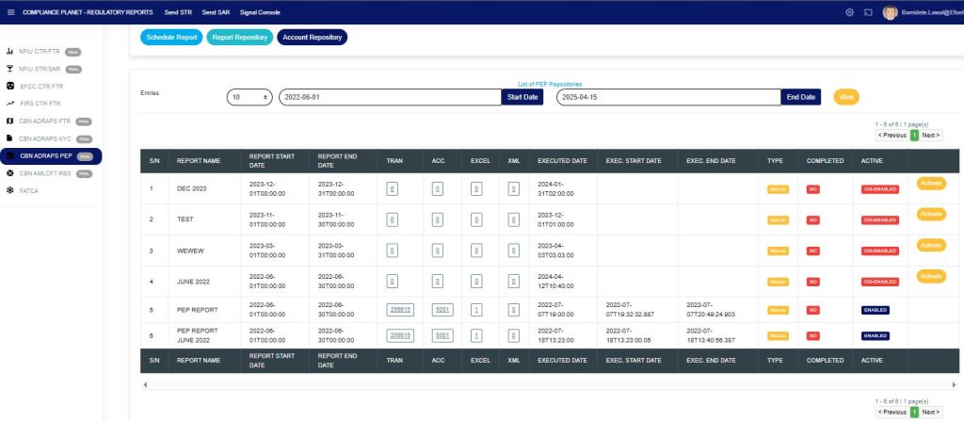Screen dimensions: 964x421
Task: Open NFIU CTR/FTR from the sidebar
Action: coord(38,52)
